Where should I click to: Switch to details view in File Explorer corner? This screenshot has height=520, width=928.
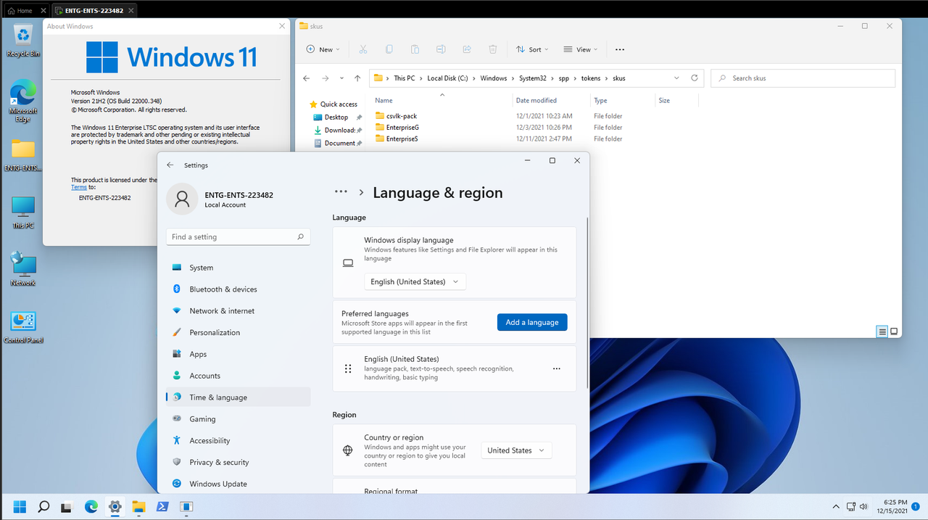click(882, 331)
